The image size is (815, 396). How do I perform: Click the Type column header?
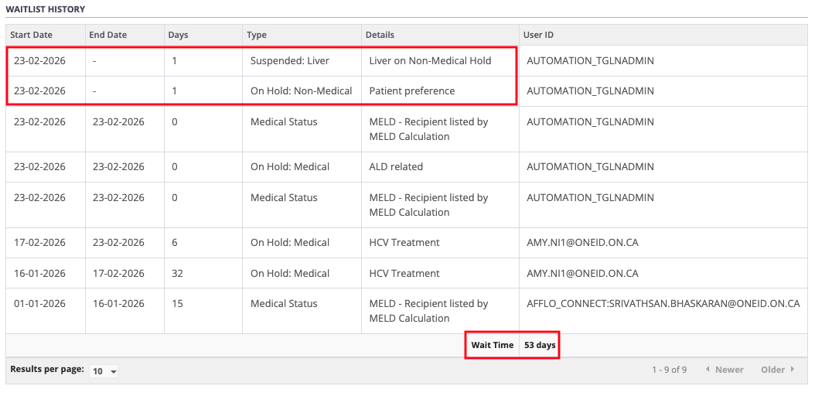coord(257,35)
